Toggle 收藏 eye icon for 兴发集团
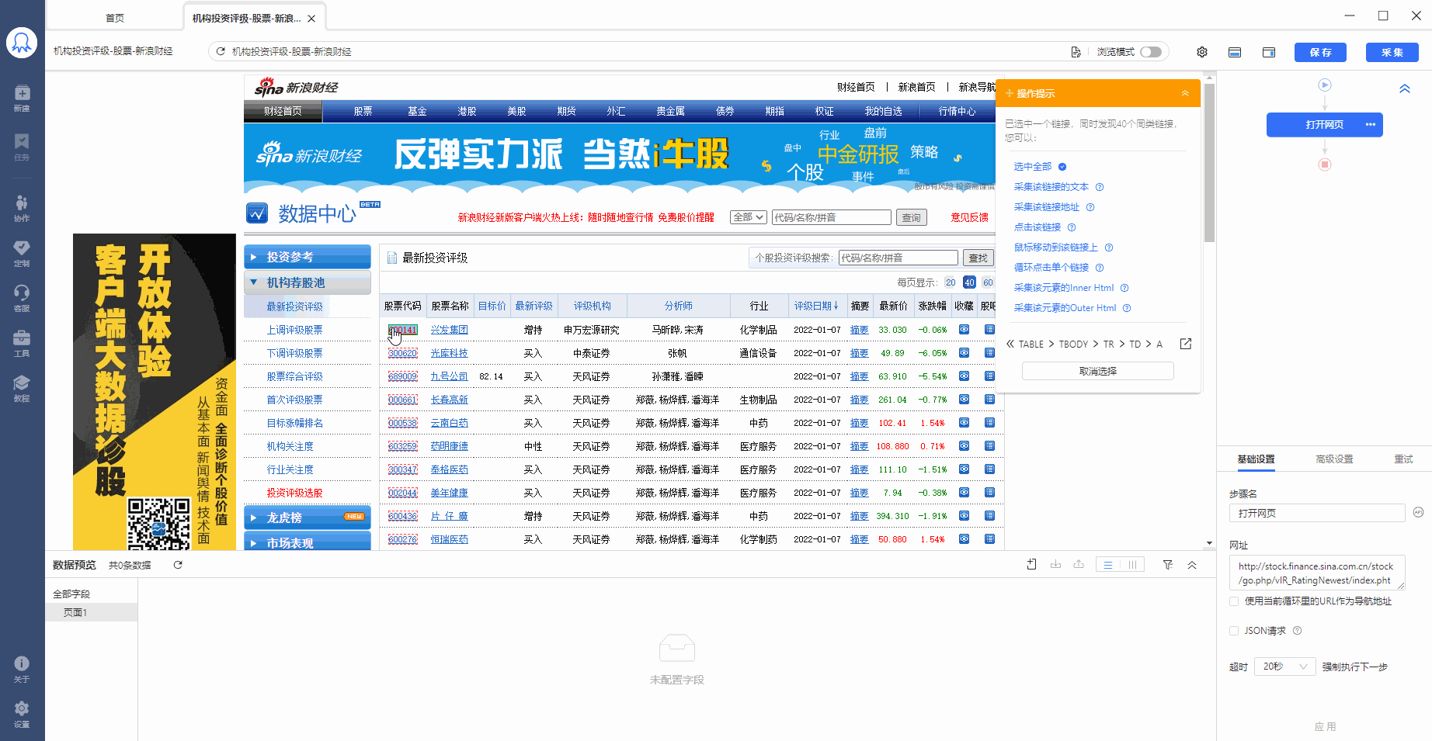The image size is (1432, 741). click(964, 330)
